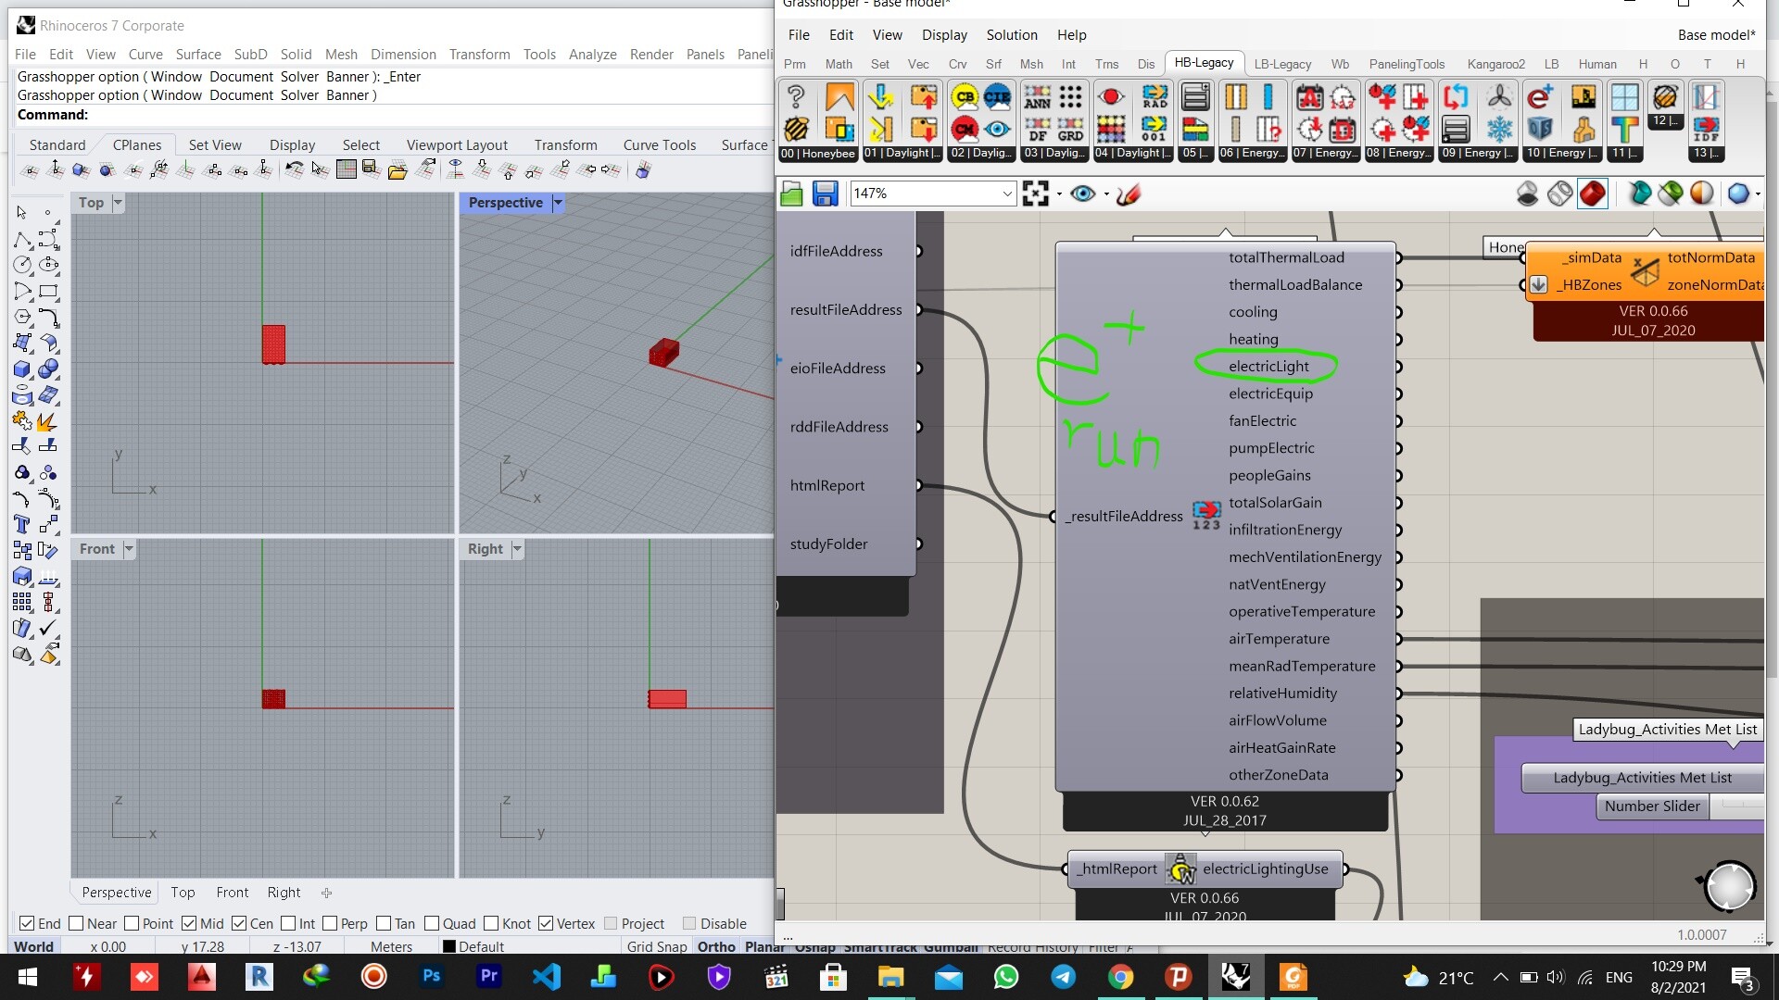Open Grasshopper file with green folder icon

click(791, 194)
